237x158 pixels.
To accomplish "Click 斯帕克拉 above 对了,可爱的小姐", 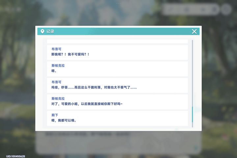I will (58, 98).
